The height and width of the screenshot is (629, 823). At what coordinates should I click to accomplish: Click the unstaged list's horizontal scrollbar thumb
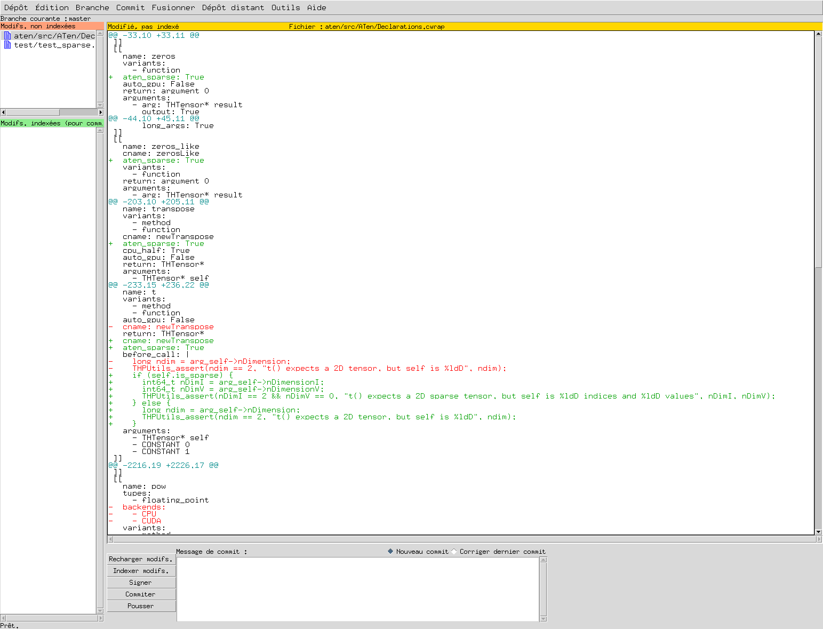click(33, 112)
